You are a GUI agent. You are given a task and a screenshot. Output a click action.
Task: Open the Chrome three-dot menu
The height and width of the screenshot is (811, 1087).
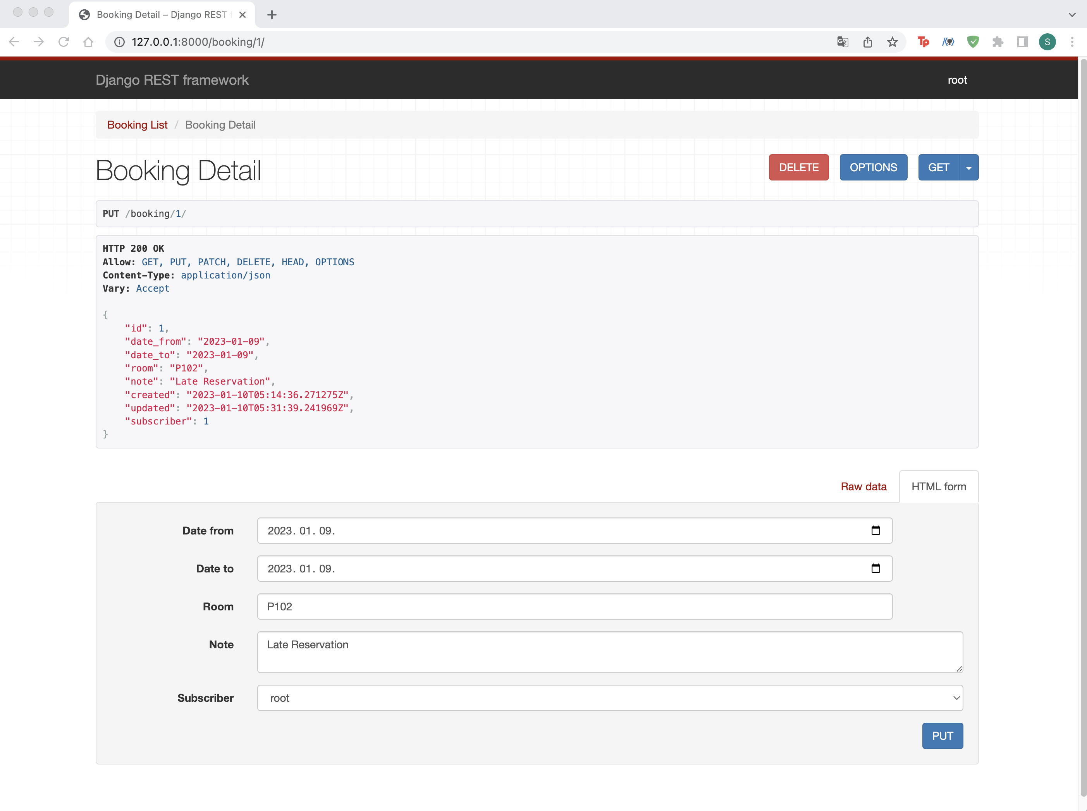tap(1072, 42)
